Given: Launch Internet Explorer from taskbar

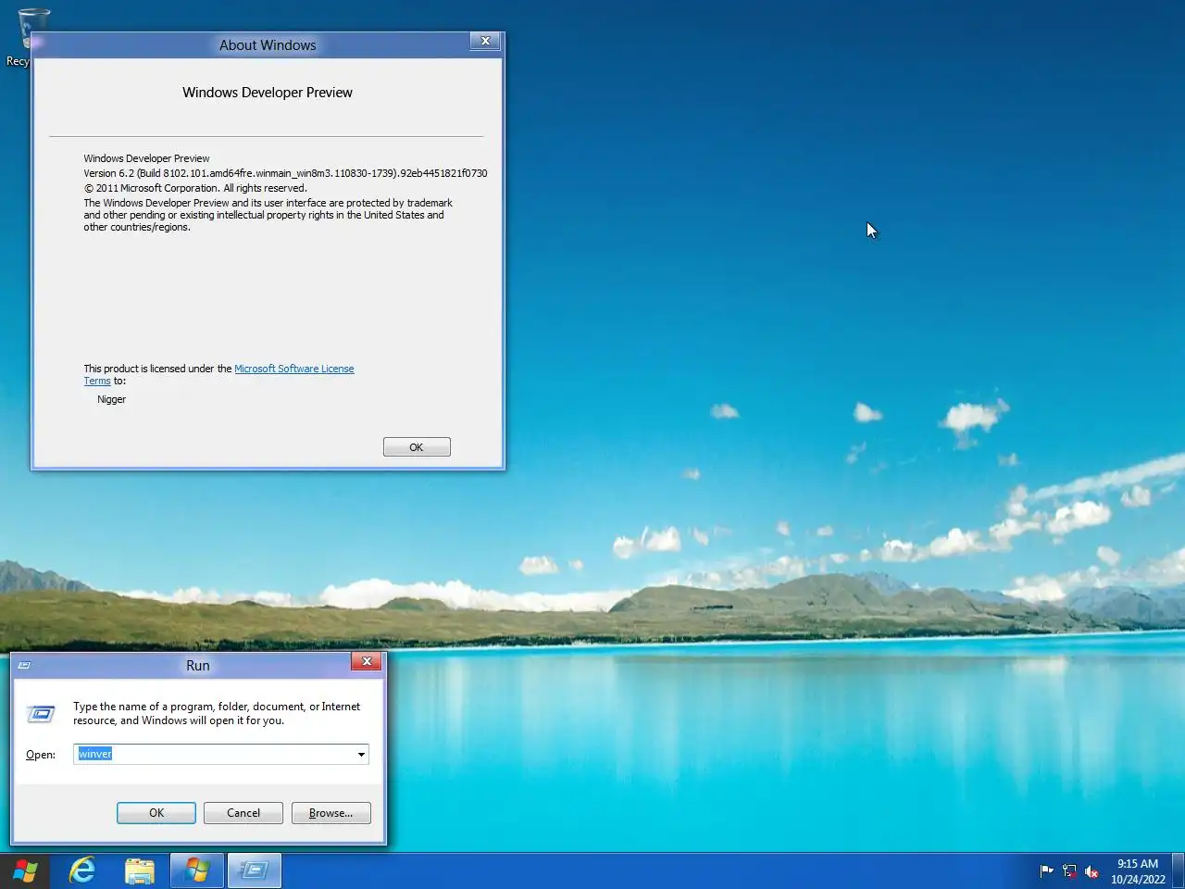Looking at the screenshot, I should [x=83, y=870].
